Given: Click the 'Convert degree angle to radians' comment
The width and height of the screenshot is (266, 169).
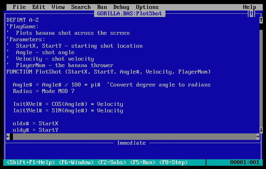Looking at the screenshot, I should (x=159, y=84).
